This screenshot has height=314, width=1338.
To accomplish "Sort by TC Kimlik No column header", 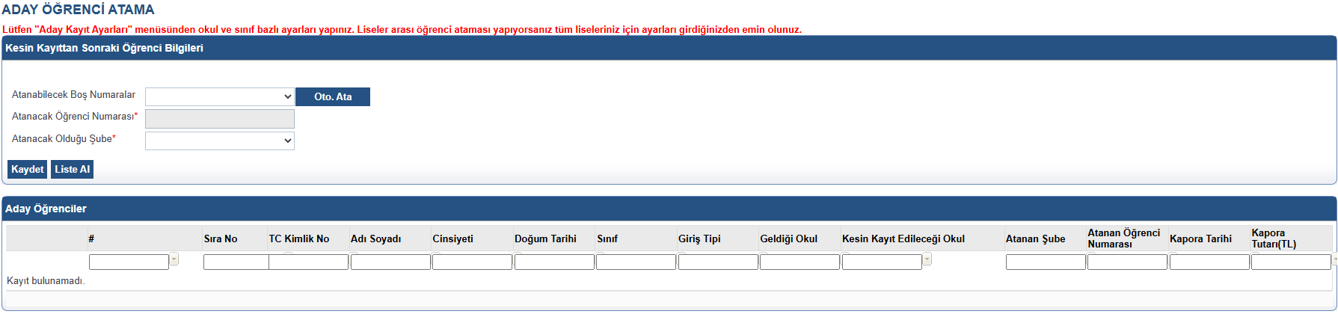I will click(x=298, y=239).
